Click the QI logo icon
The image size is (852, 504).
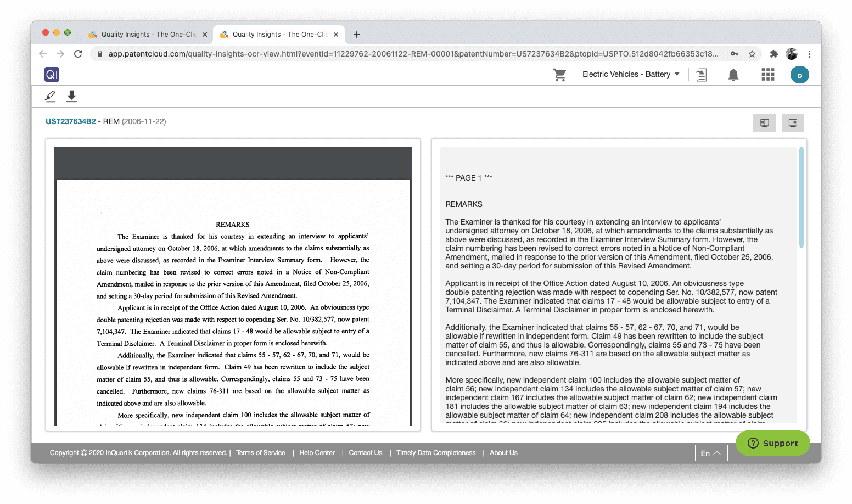[x=52, y=75]
